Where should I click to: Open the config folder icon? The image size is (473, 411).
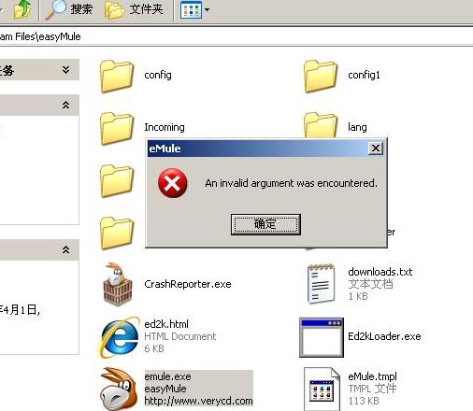pyautogui.click(x=117, y=77)
